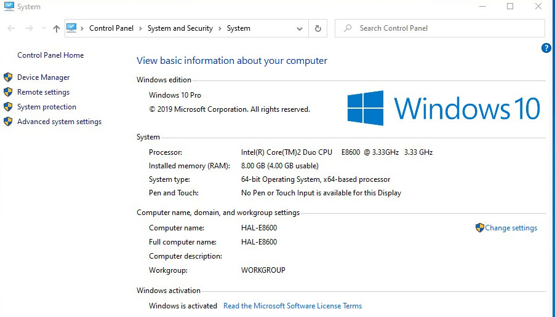Go up one level with up arrow

pyautogui.click(x=57, y=28)
